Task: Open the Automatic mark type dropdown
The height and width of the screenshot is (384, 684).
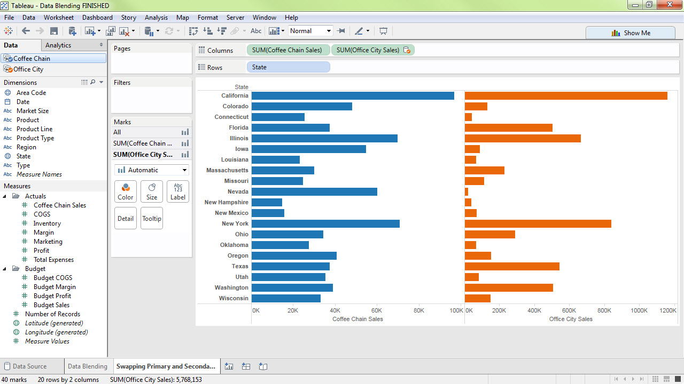Action: tap(184, 170)
